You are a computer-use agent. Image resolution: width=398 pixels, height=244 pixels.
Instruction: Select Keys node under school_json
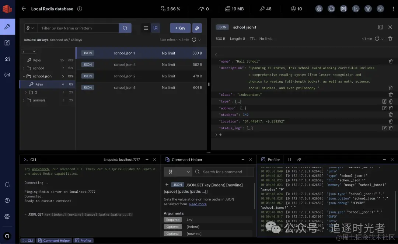(48, 84)
